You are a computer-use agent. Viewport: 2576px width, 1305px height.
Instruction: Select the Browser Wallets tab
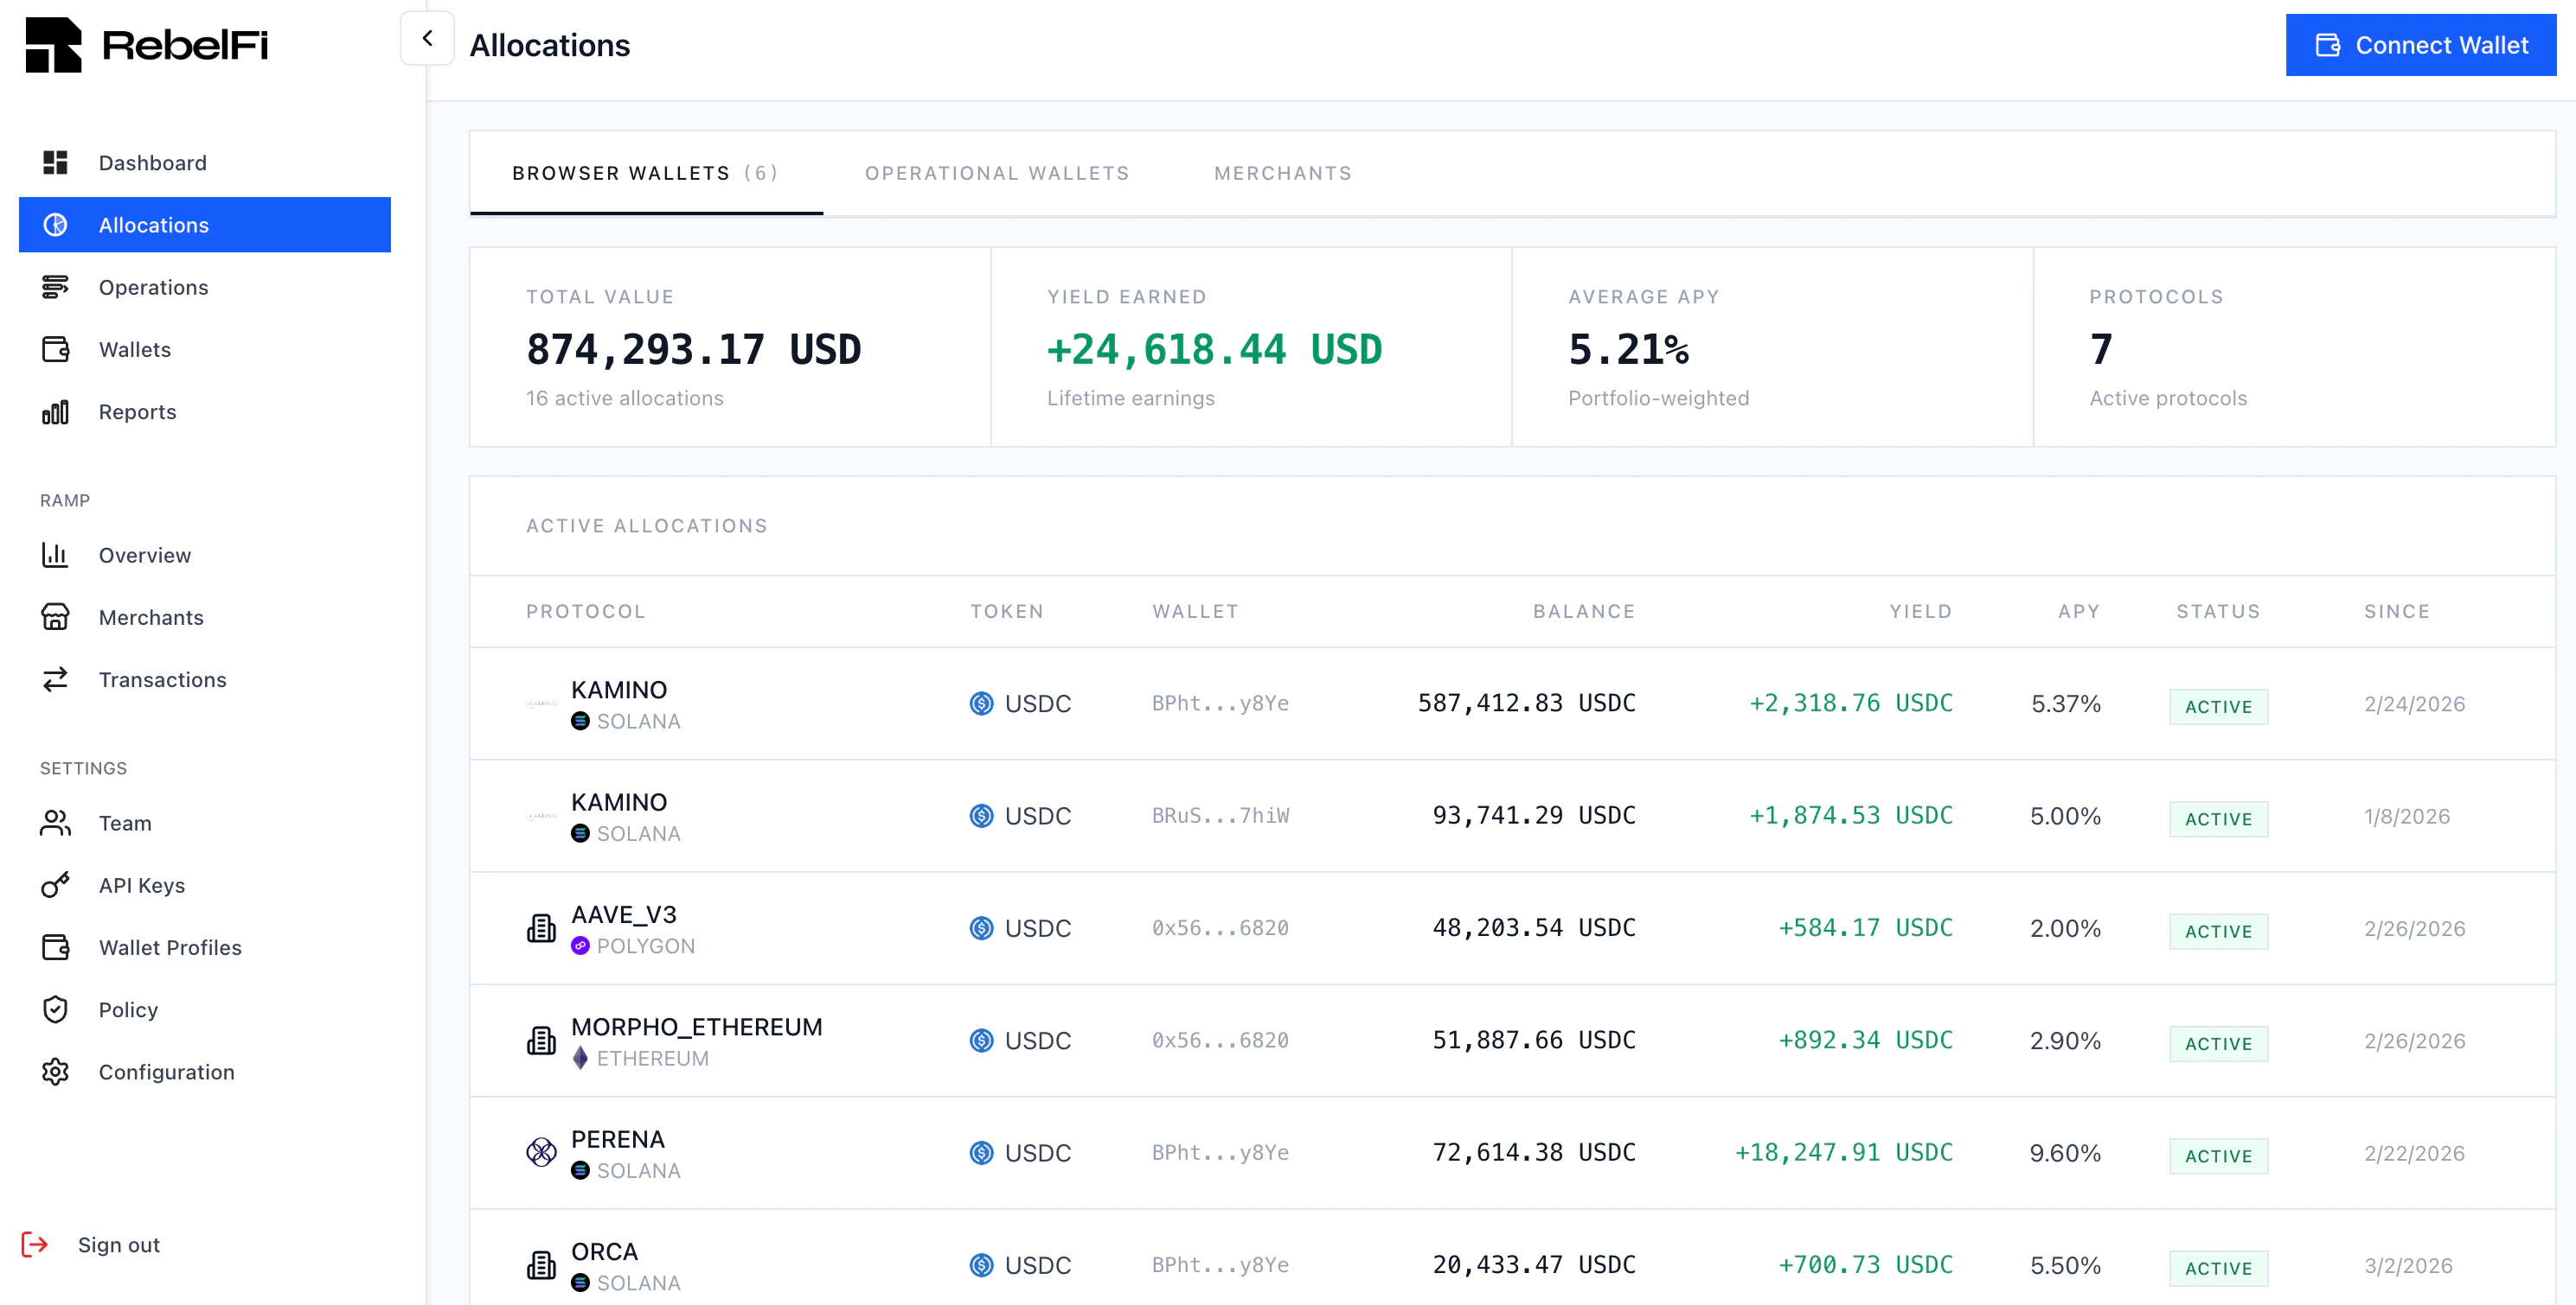tap(645, 173)
